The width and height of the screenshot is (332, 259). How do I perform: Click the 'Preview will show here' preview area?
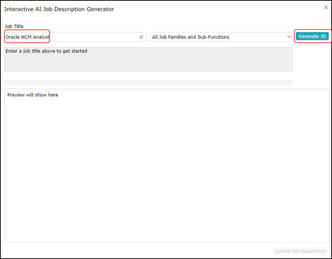[166, 166]
